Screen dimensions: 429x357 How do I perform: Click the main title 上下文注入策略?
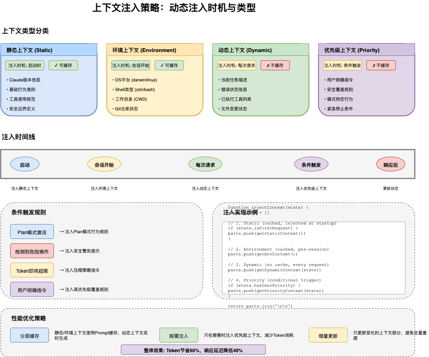tap(174, 8)
